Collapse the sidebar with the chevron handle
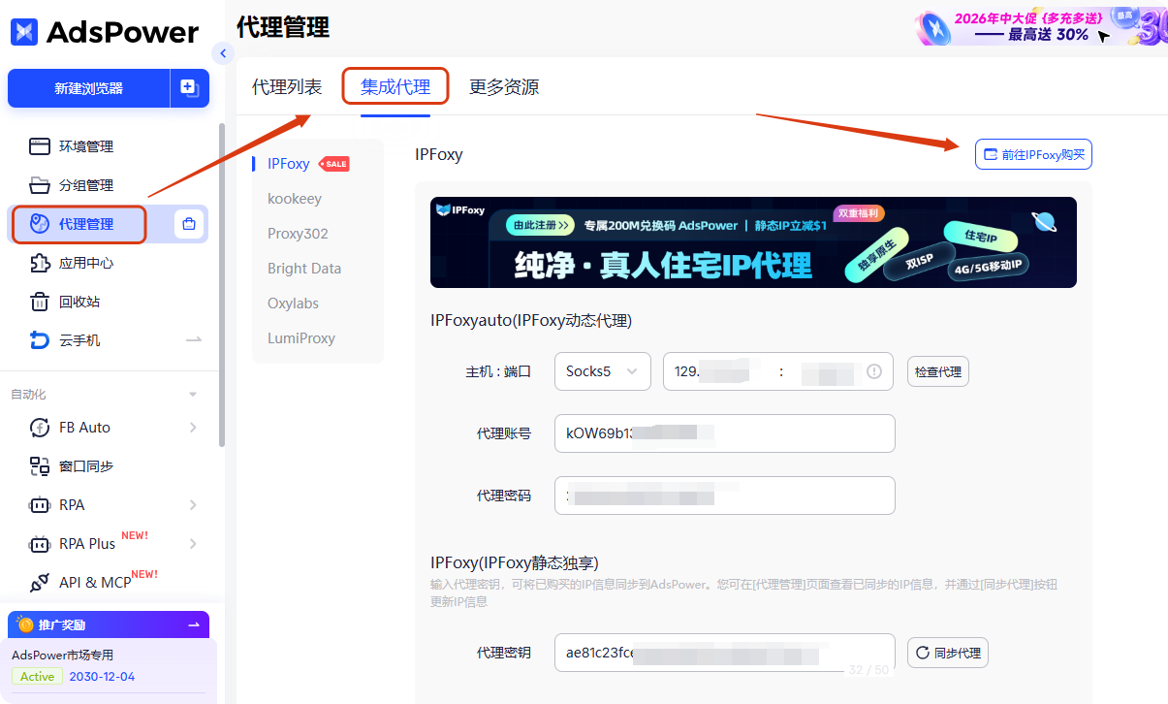 pyautogui.click(x=224, y=53)
